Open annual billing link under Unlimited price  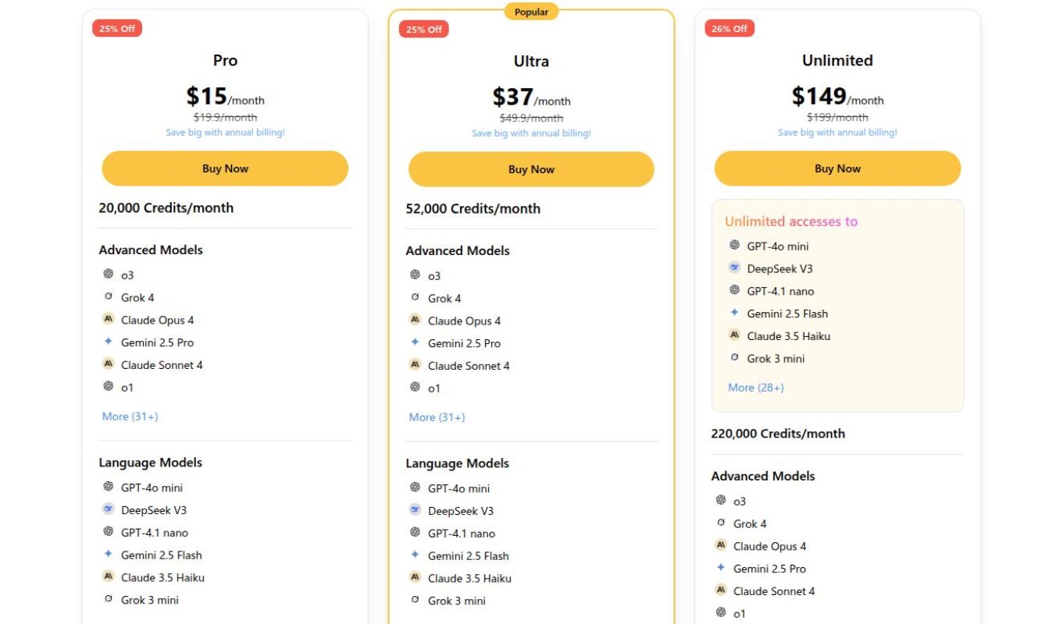[x=837, y=133]
